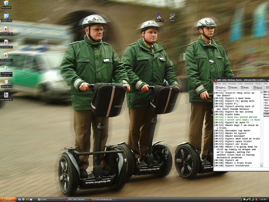The image size is (269, 202).
Task: Select the '13 Everyone's a V.I.P.' music file icon
Action: (x=6, y=71)
